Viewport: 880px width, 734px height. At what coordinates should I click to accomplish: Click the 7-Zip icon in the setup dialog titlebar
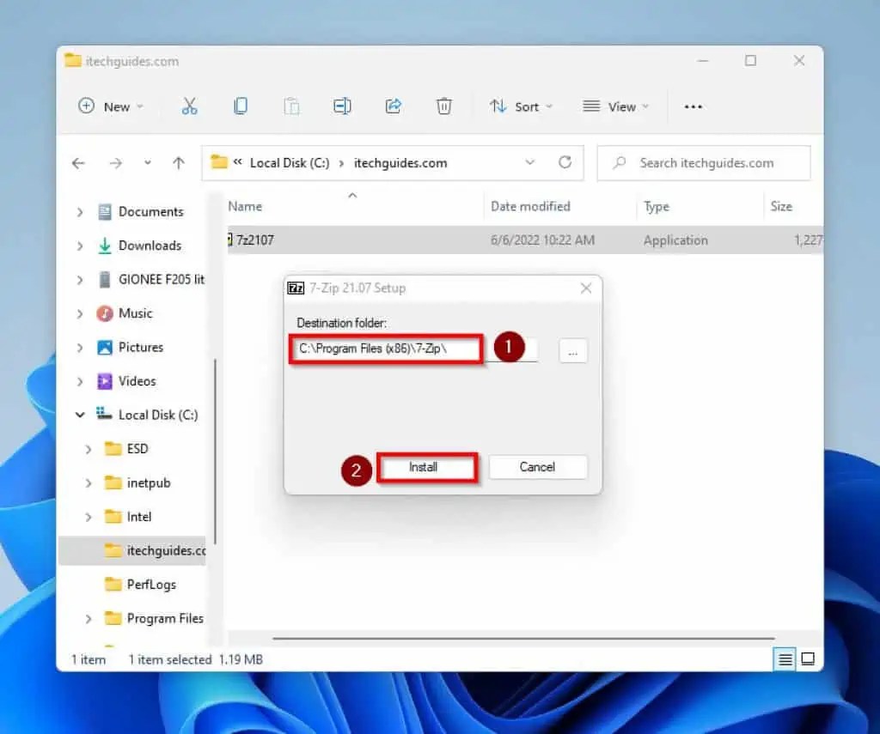[x=296, y=288]
